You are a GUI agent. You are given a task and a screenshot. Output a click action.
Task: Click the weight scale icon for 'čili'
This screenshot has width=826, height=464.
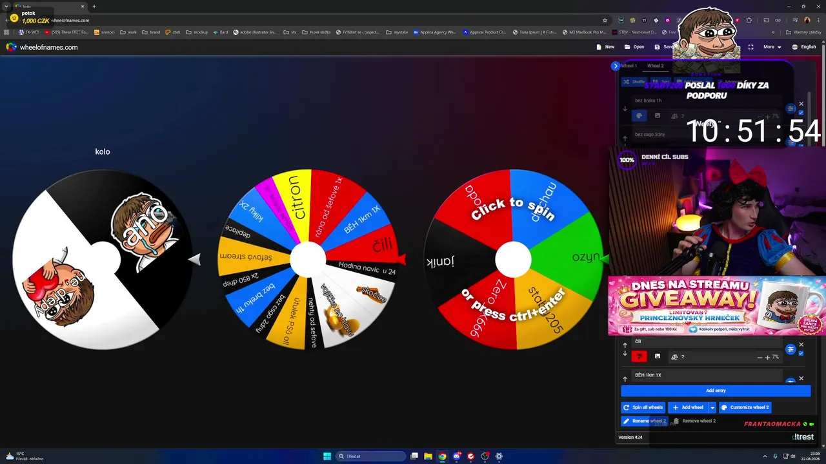[674, 356]
